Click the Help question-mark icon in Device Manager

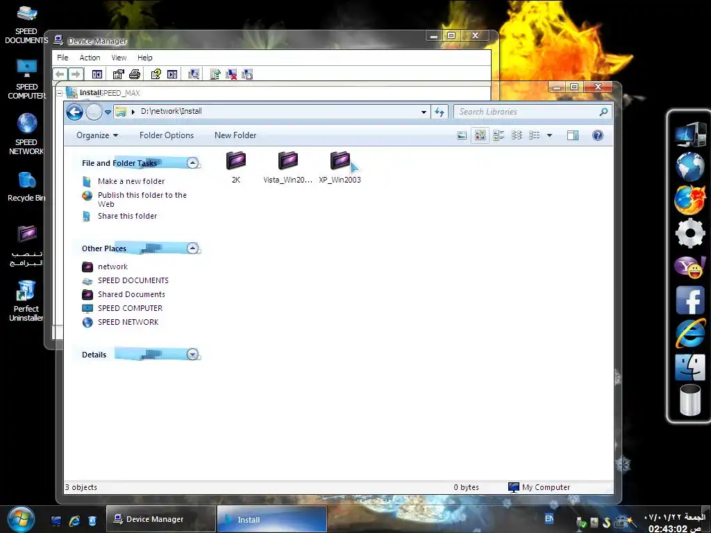[156, 74]
